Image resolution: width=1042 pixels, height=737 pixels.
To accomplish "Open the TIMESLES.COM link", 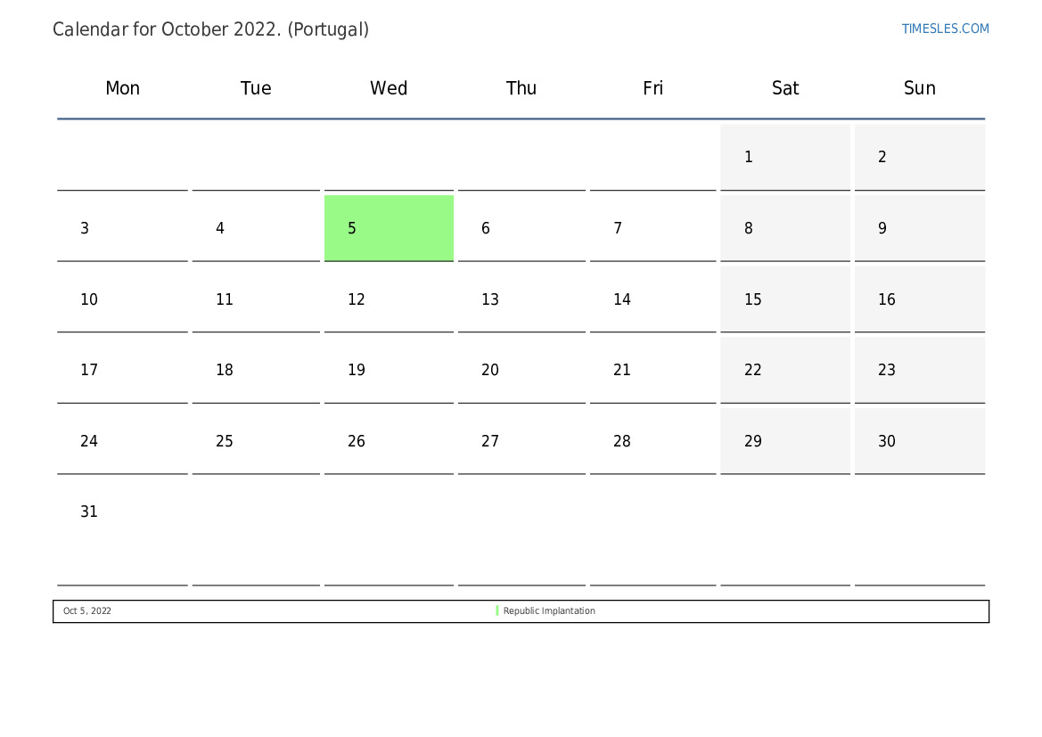I will [945, 29].
